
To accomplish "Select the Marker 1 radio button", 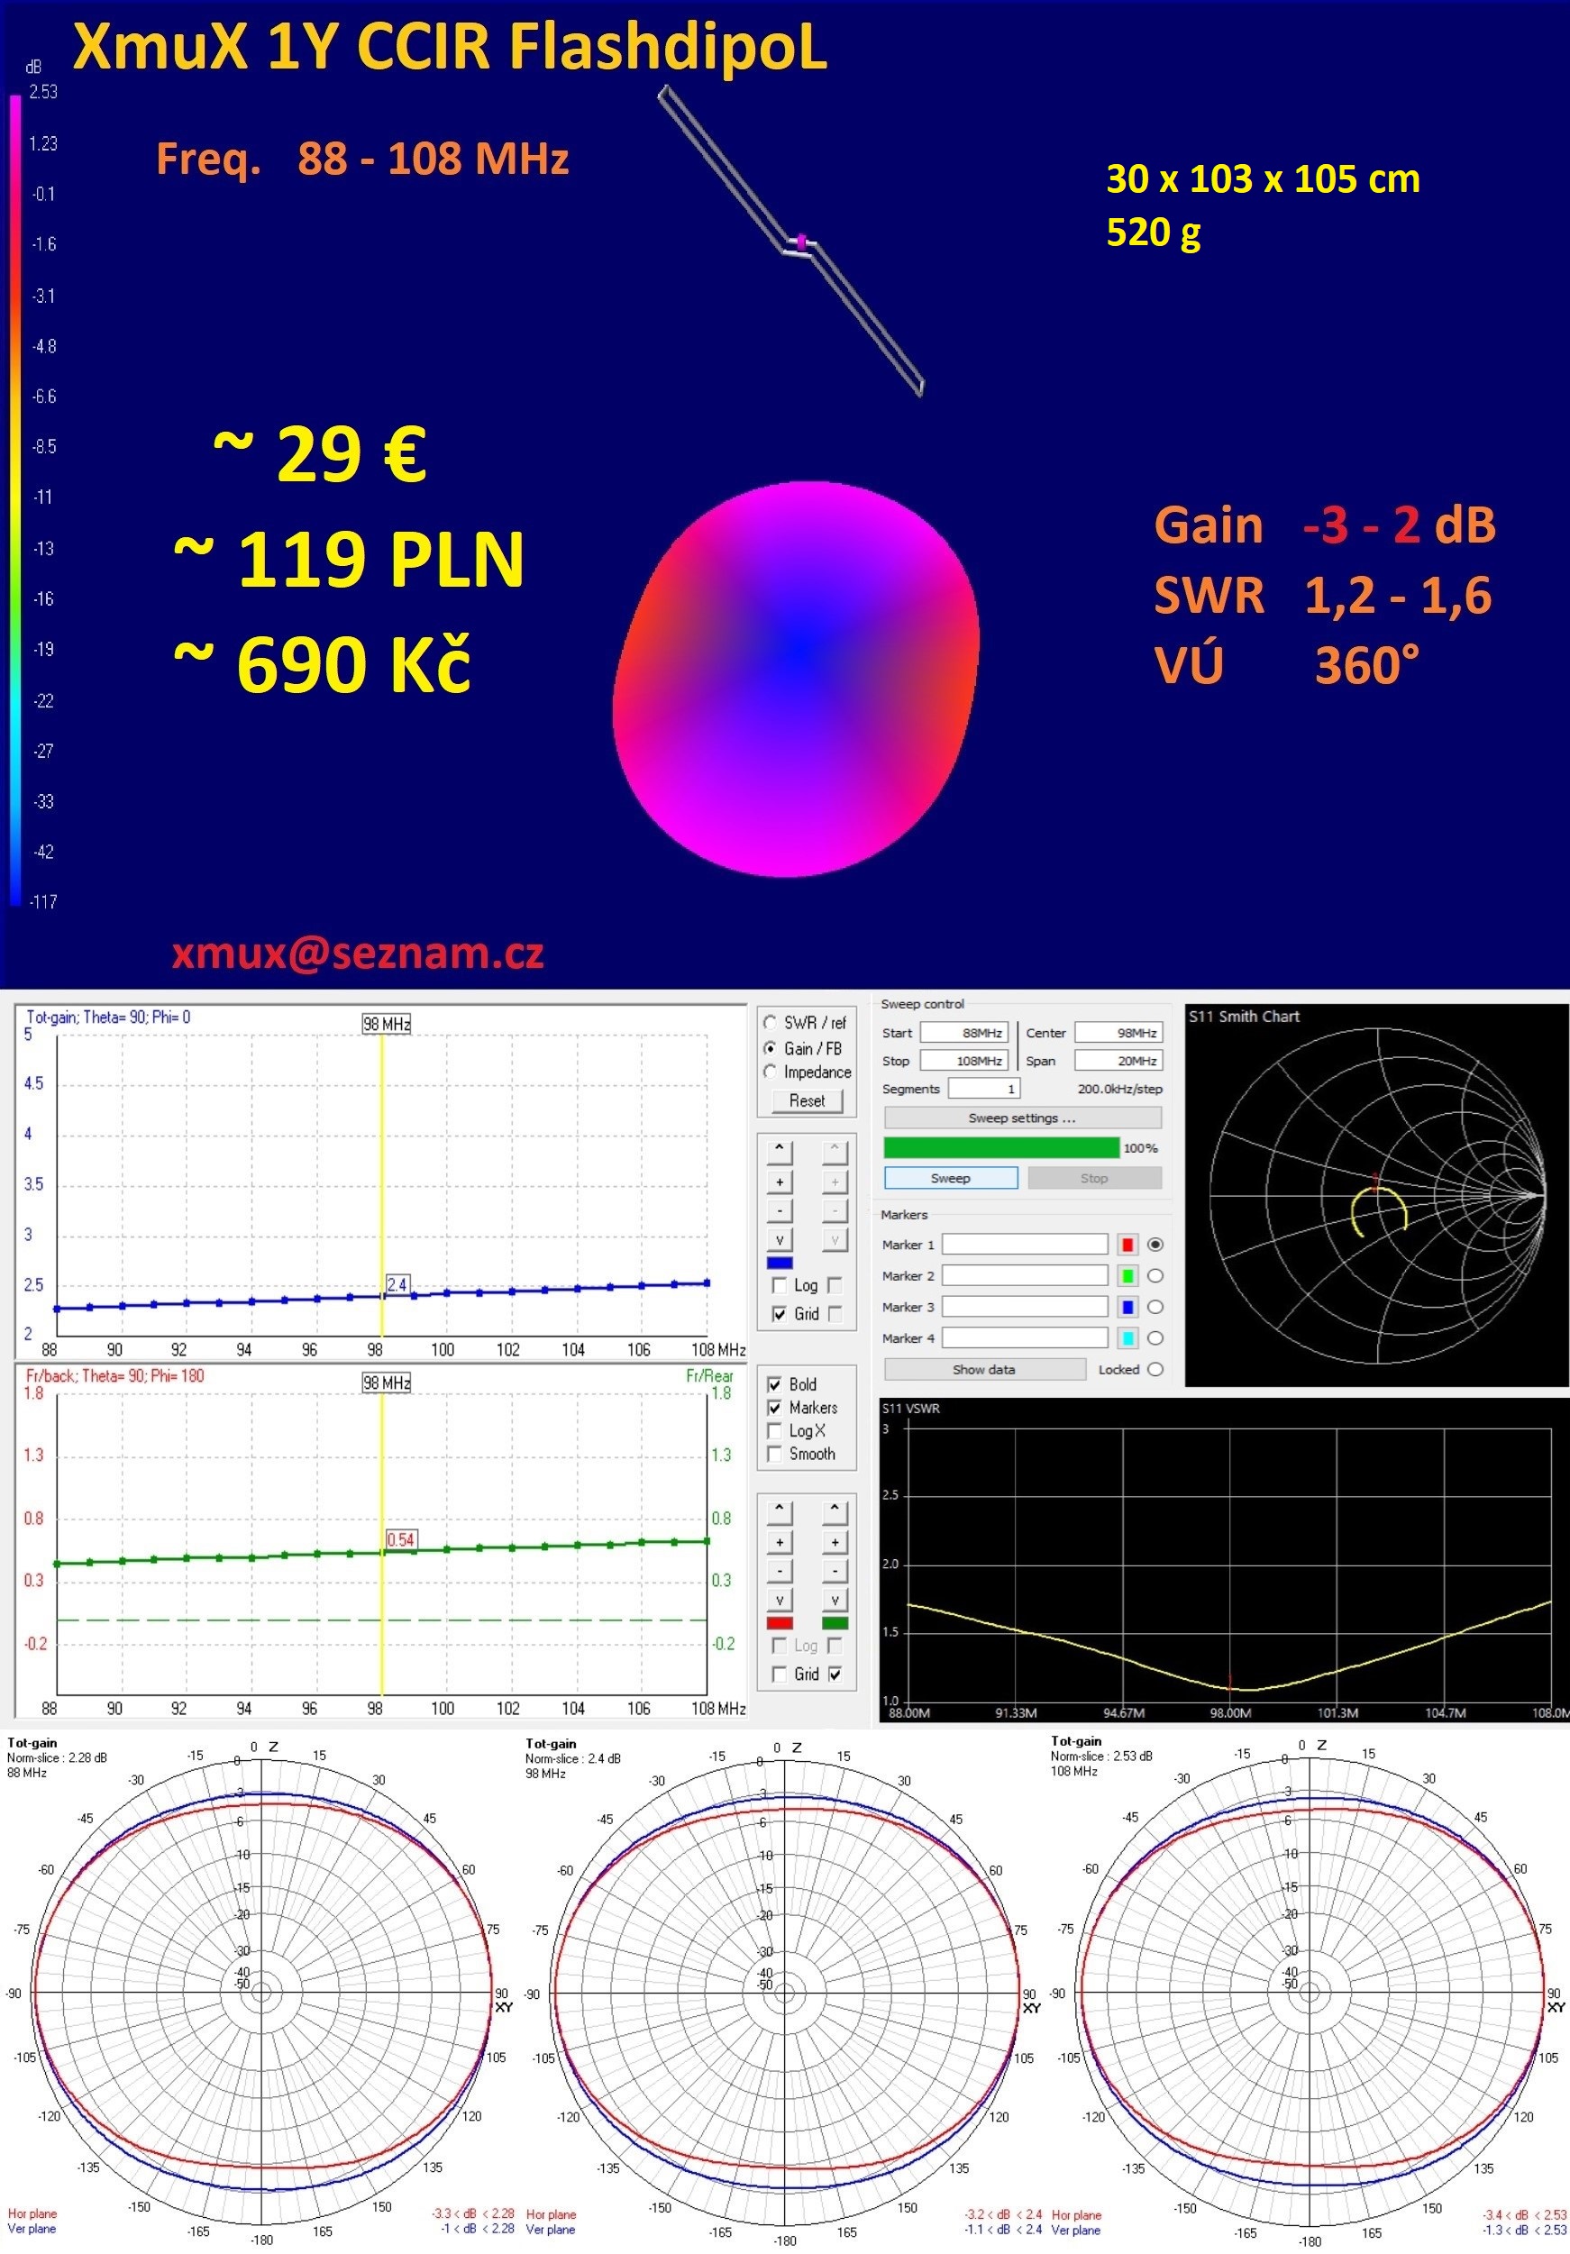I will [1155, 1244].
